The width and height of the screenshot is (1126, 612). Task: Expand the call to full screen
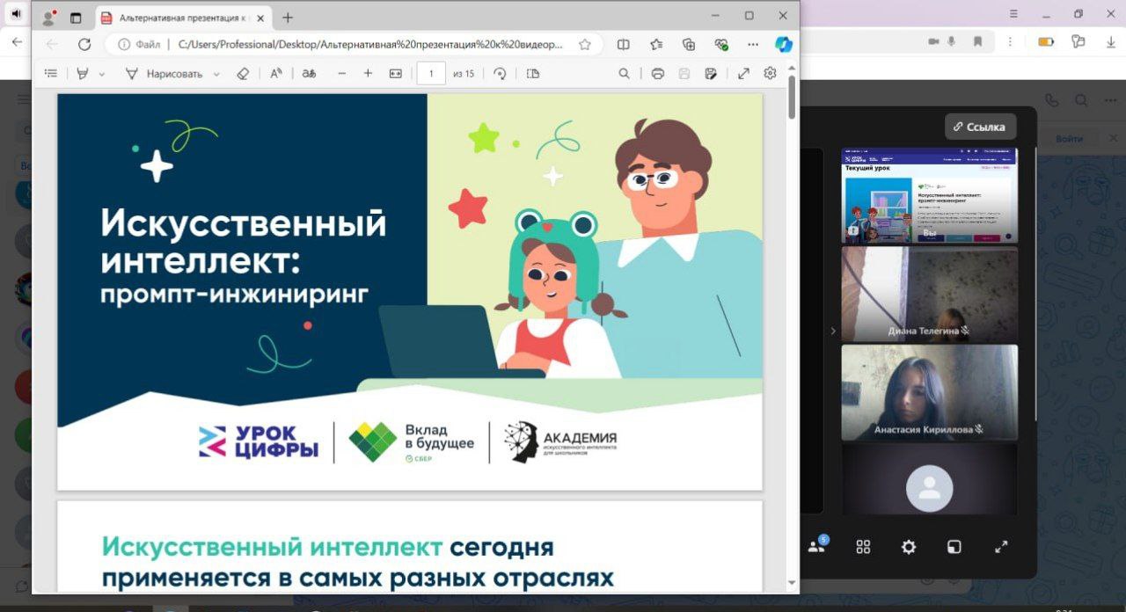coord(1001,547)
